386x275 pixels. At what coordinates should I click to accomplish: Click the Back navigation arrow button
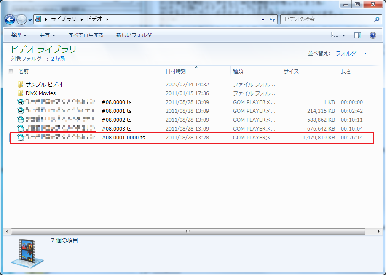coord(10,19)
